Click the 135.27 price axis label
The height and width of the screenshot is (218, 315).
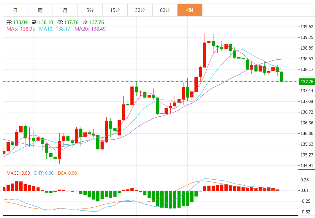(307, 155)
